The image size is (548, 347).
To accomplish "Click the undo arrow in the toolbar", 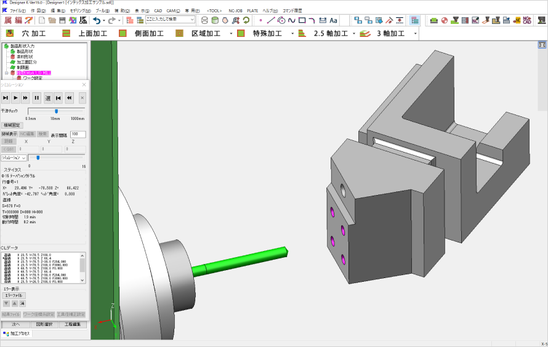I will 97,20.
